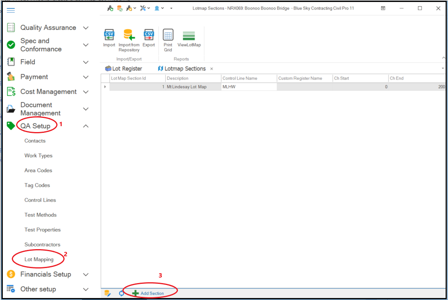This screenshot has height=300, width=448.
Task: Click the Payment icon in sidebar
Action: (11, 76)
